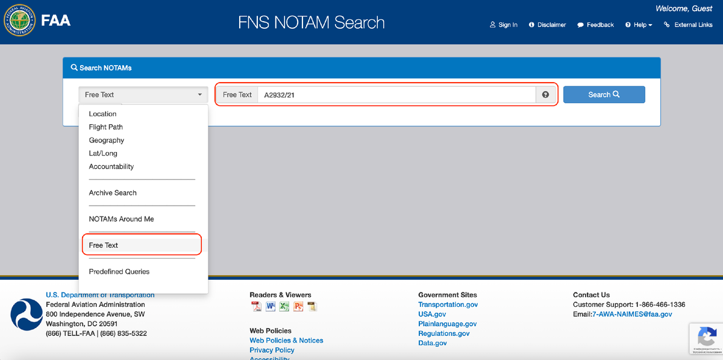Click the Sign In person icon
The height and width of the screenshot is (360, 723).
[x=492, y=25]
